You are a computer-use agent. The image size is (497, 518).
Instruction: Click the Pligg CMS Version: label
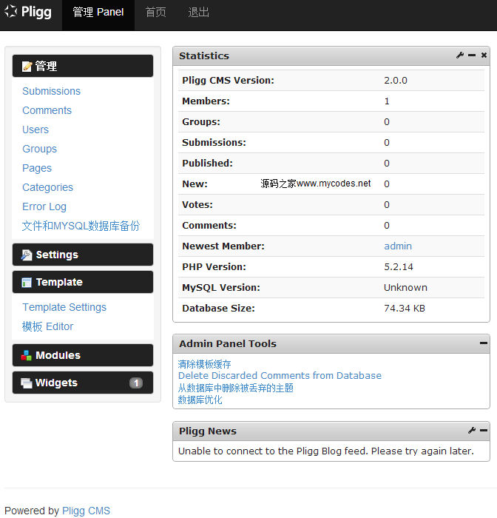(x=229, y=80)
